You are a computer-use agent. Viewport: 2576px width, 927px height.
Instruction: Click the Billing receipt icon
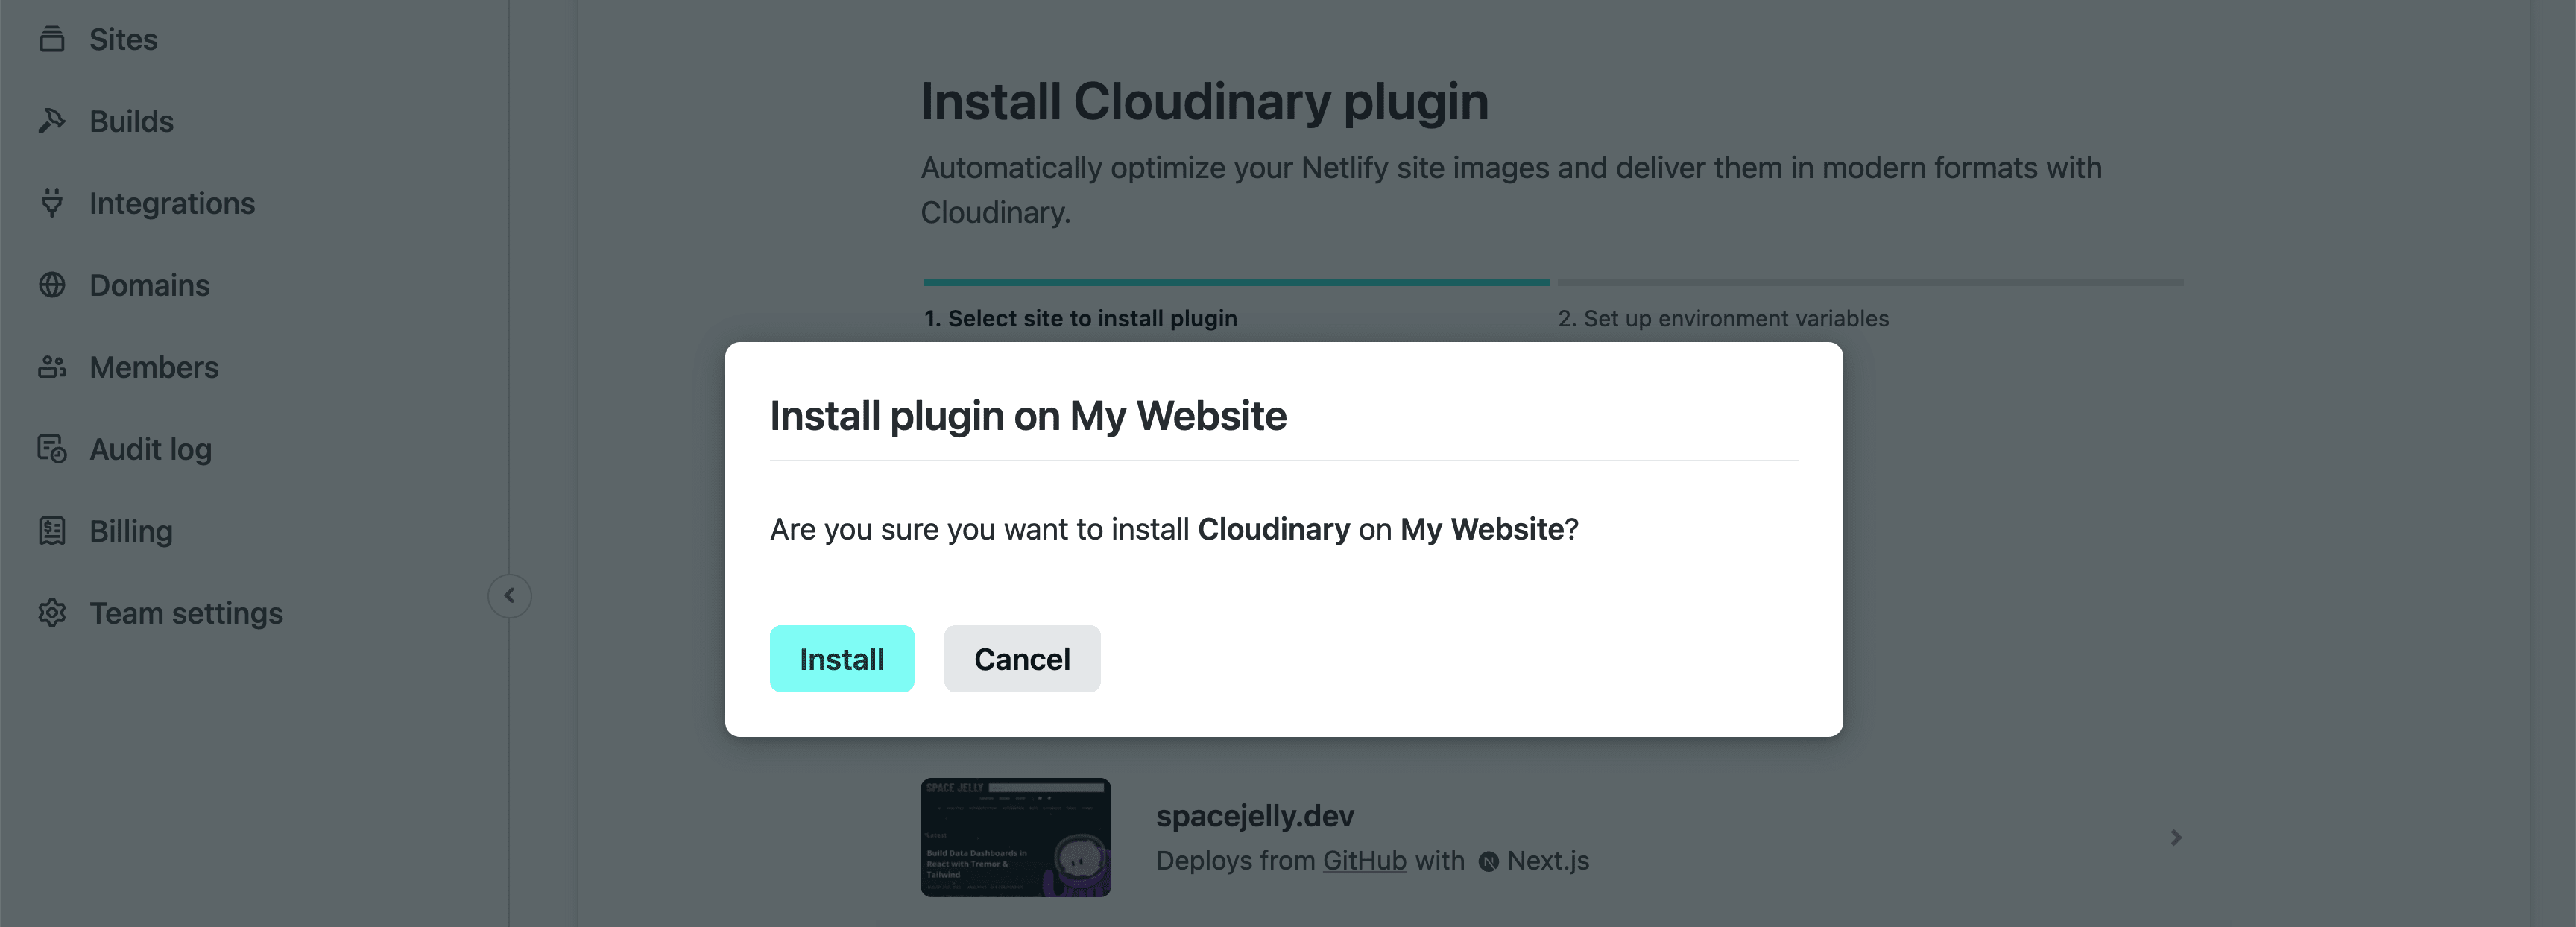(52, 531)
